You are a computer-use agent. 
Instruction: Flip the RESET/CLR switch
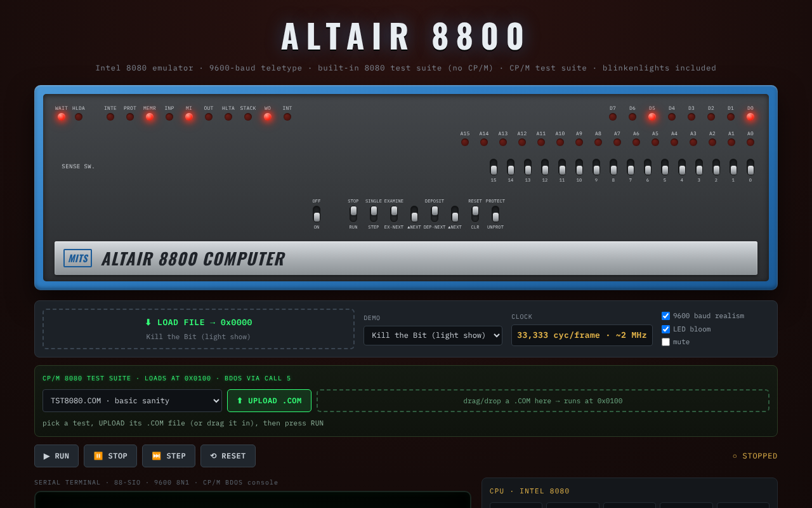tap(475, 214)
